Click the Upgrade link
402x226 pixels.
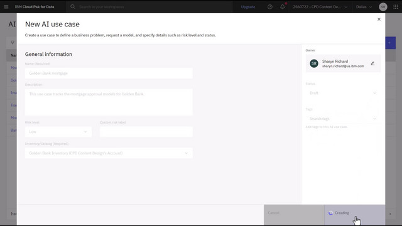pos(248,7)
